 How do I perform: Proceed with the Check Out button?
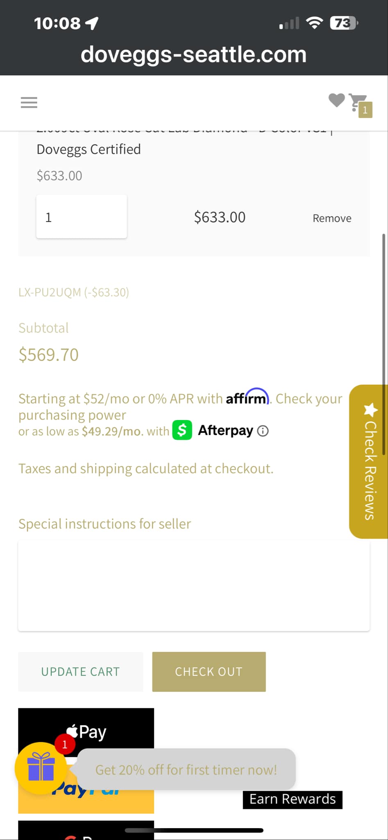point(209,672)
